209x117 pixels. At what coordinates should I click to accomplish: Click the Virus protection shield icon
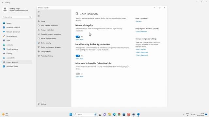[x=39, y=25]
